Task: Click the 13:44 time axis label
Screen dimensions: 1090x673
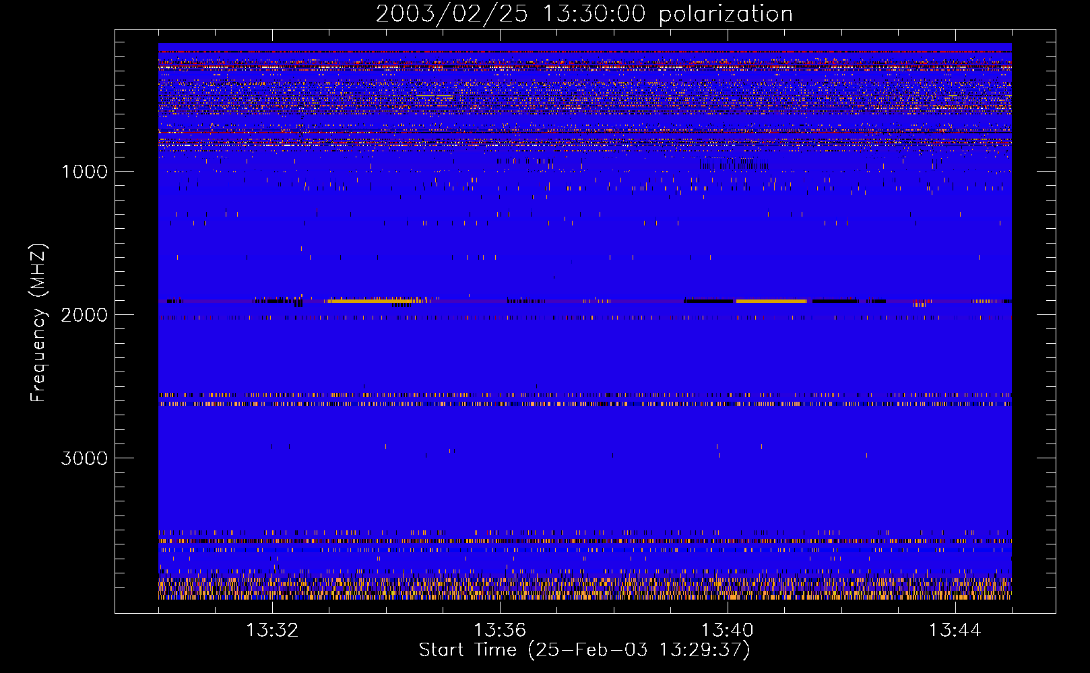Action: pos(955,631)
